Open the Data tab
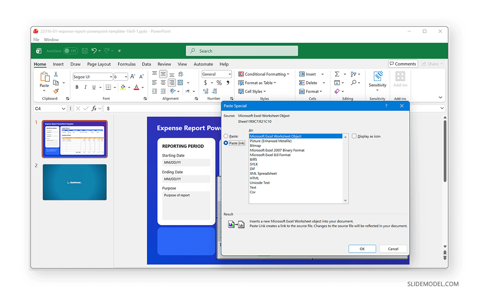The height and width of the screenshot is (296, 478). 146,64
